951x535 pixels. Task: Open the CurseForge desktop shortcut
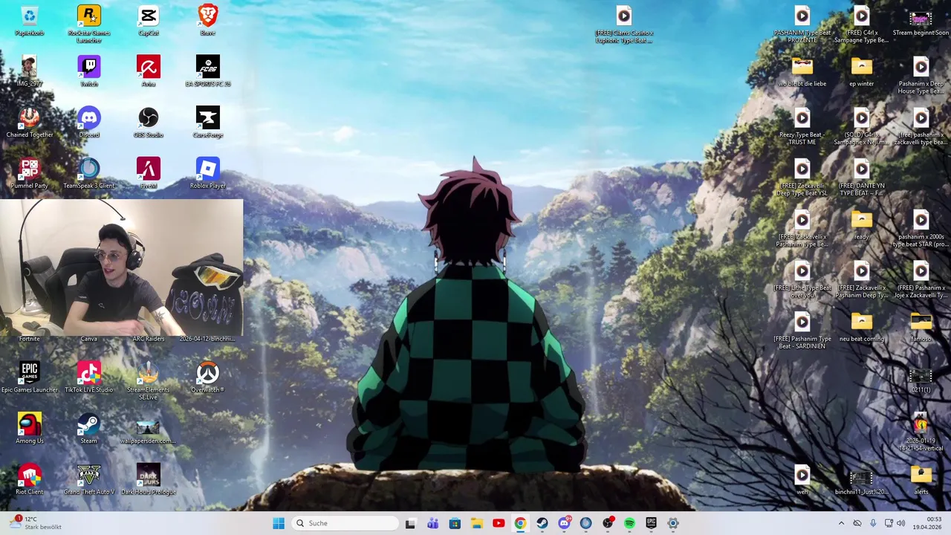207,123
